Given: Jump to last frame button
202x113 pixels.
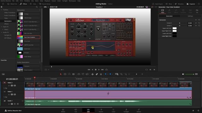Looking at the screenshot, I should [102, 70].
